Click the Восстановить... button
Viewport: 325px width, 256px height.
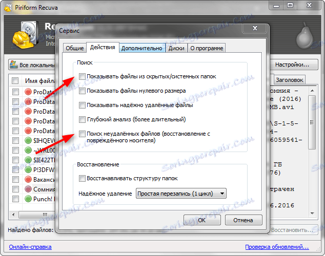pos(293,230)
